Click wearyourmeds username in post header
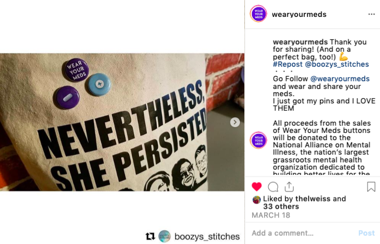 pyautogui.click(x=299, y=14)
